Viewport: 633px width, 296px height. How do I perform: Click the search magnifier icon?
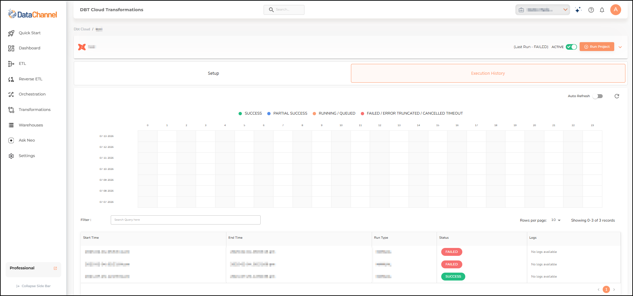271,10
